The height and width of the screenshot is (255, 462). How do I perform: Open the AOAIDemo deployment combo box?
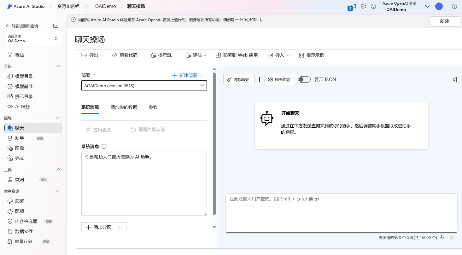coord(144,86)
